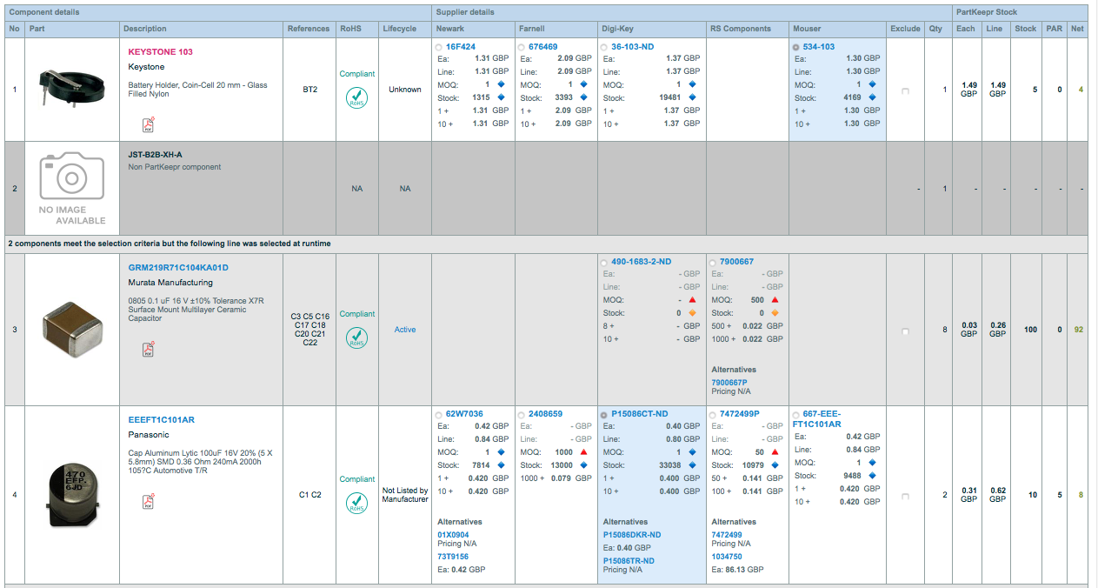Click the RoHS badge for Murata capacitor
This screenshot has width=1098, height=588.
point(356,337)
